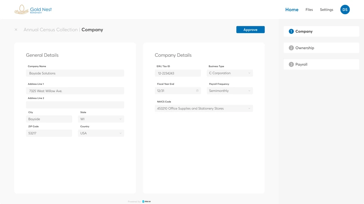Go to the Home navigation item
The height and width of the screenshot is (204, 364).
(292, 10)
